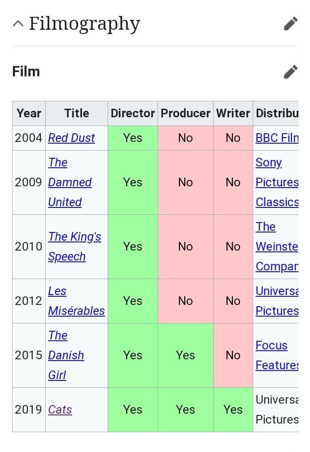Open the Les Misérables link

pos(76,301)
